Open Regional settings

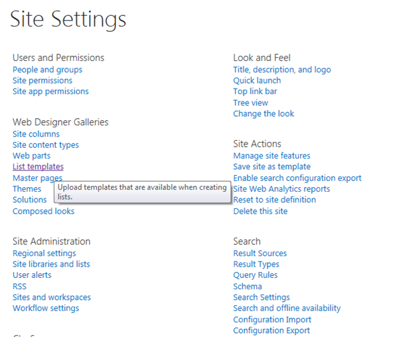click(44, 253)
